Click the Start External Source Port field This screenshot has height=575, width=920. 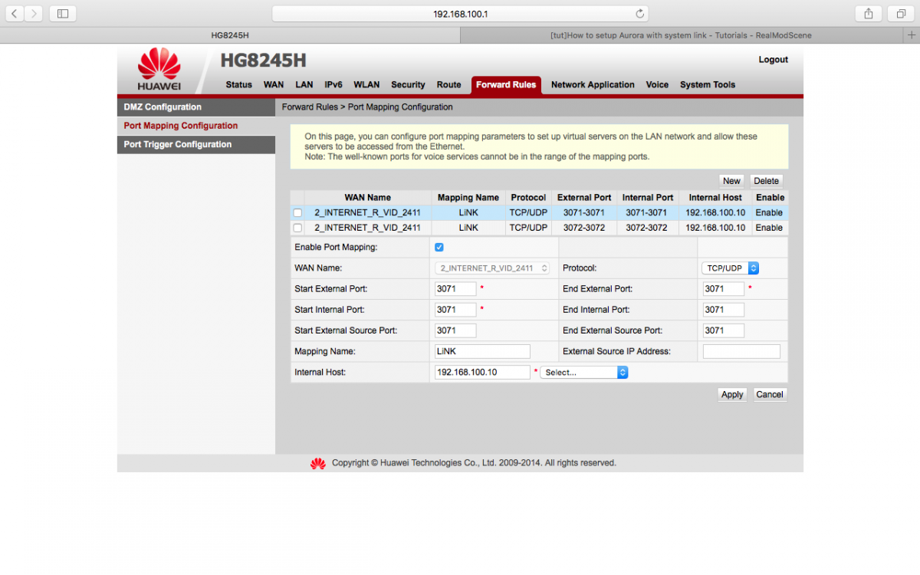pos(455,330)
